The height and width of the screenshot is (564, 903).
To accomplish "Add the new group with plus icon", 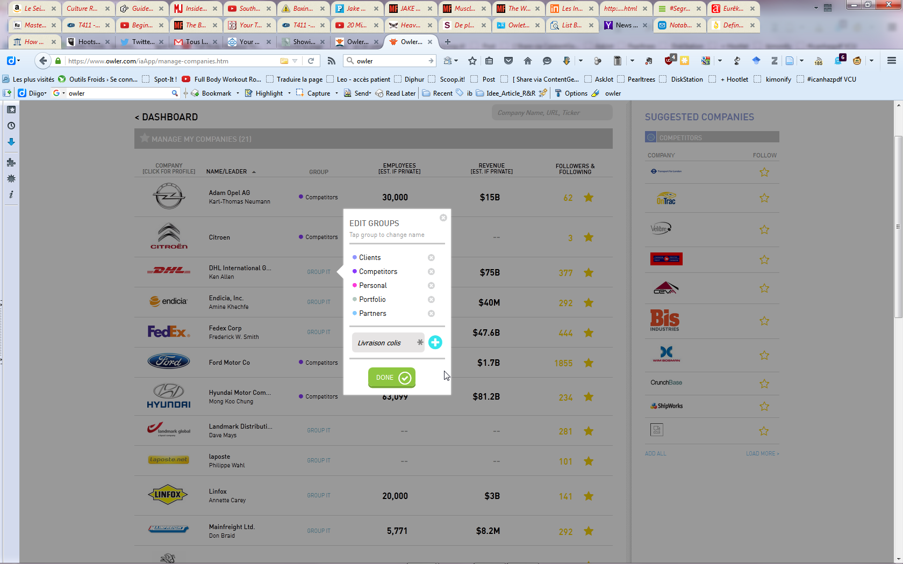I will pyautogui.click(x=435, y=342).
